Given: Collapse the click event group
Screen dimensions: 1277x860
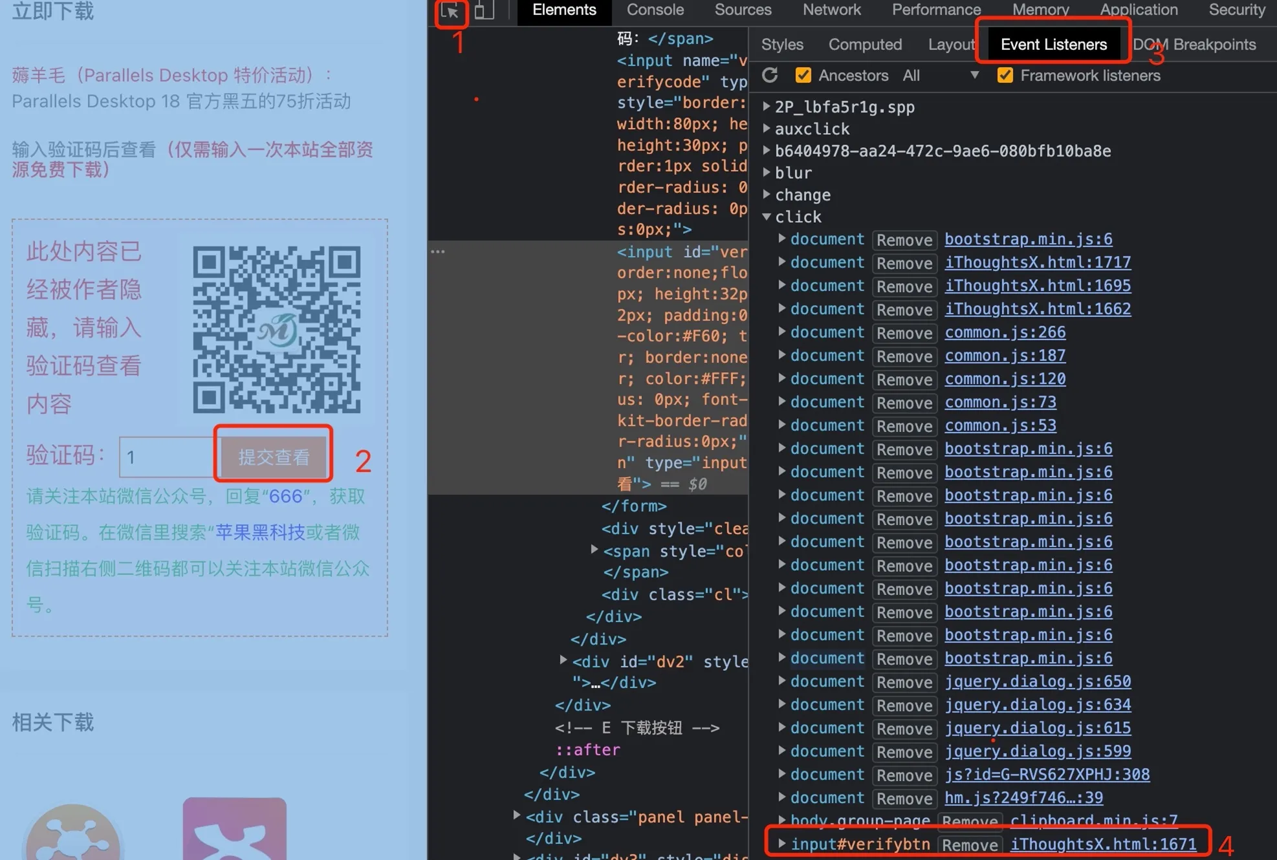Looking at the screenshot, I should pyautogui.click(x=767, y=217).
